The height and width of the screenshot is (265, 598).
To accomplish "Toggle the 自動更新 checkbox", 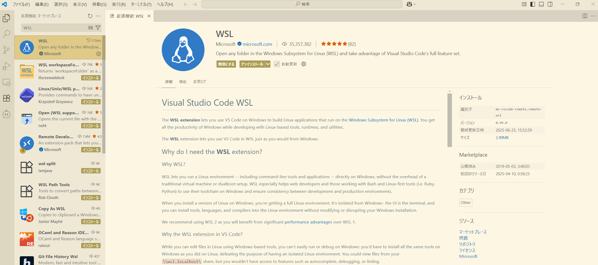I will pyautogui.click(x=277, y=64).
